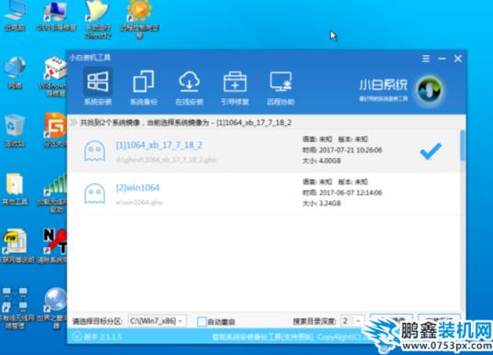Viewport: 493px width, 355px height.
Task: Open the 系统安装 tab with Windows logo
Action: (x=98, y=87)
